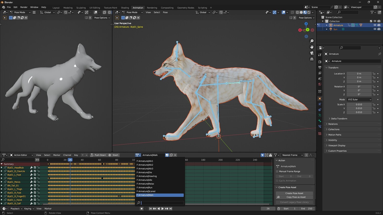The image size is (383, 215).
Task: Select Armature|Howling from action list
Action: pos(147,176)
